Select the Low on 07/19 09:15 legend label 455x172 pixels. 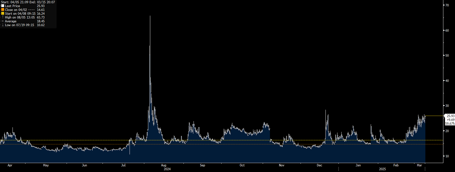pos(20,25)
